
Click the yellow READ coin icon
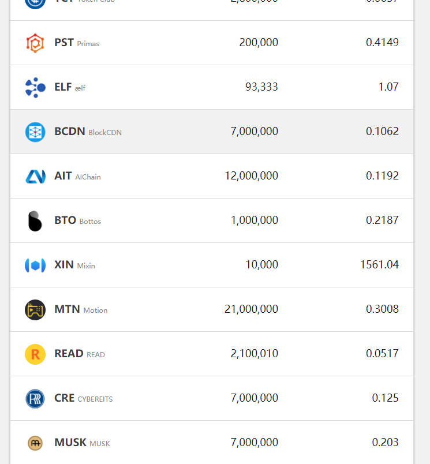point(35,354)
